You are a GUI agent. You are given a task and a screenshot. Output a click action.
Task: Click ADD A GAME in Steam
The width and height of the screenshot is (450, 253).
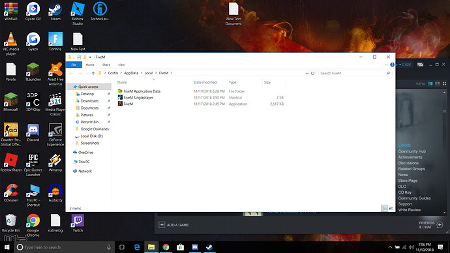point(173,225)
